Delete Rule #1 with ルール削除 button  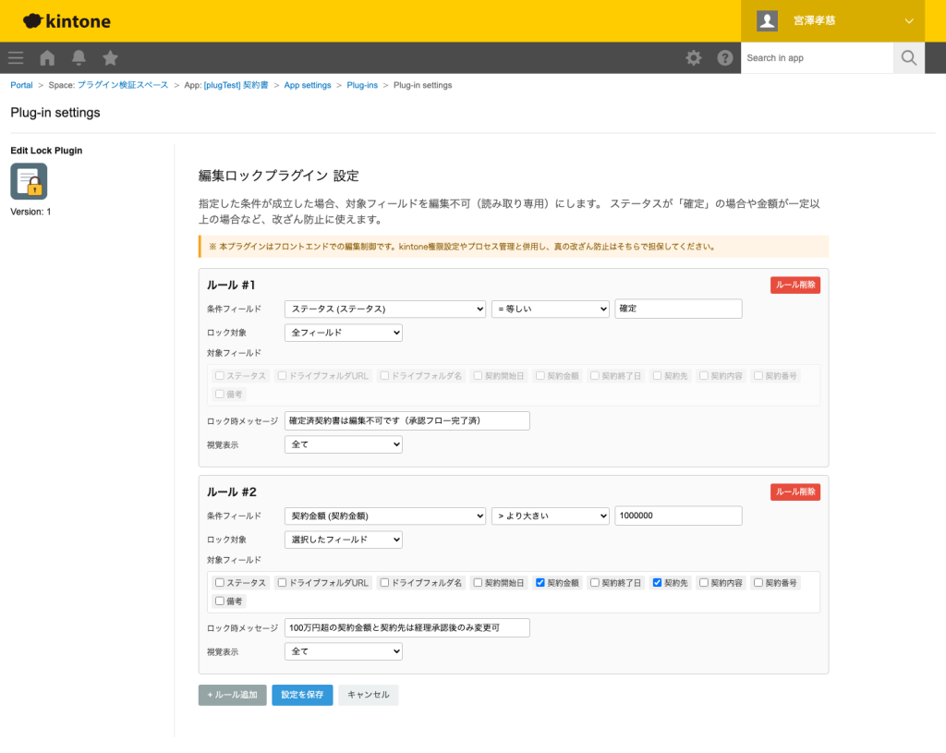794,285
